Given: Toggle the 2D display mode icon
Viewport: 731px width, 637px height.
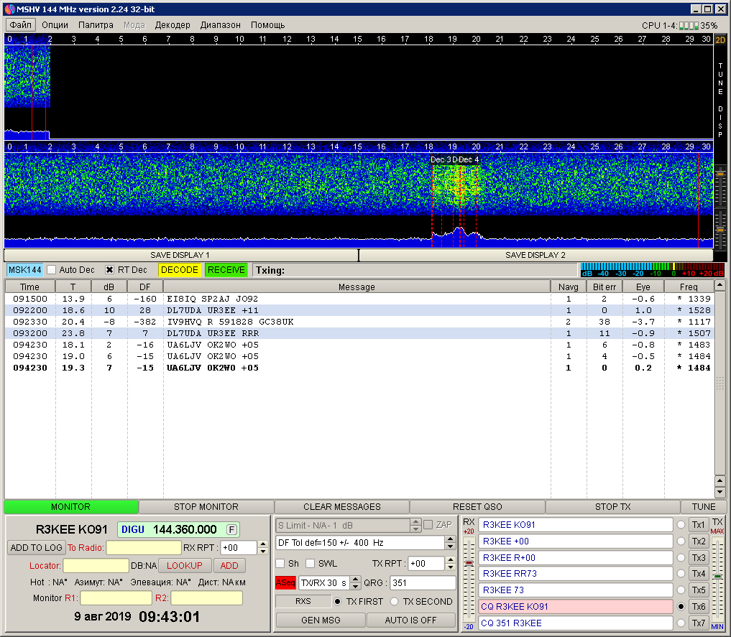Looking at the screenshot, I should tap(720, 40).
